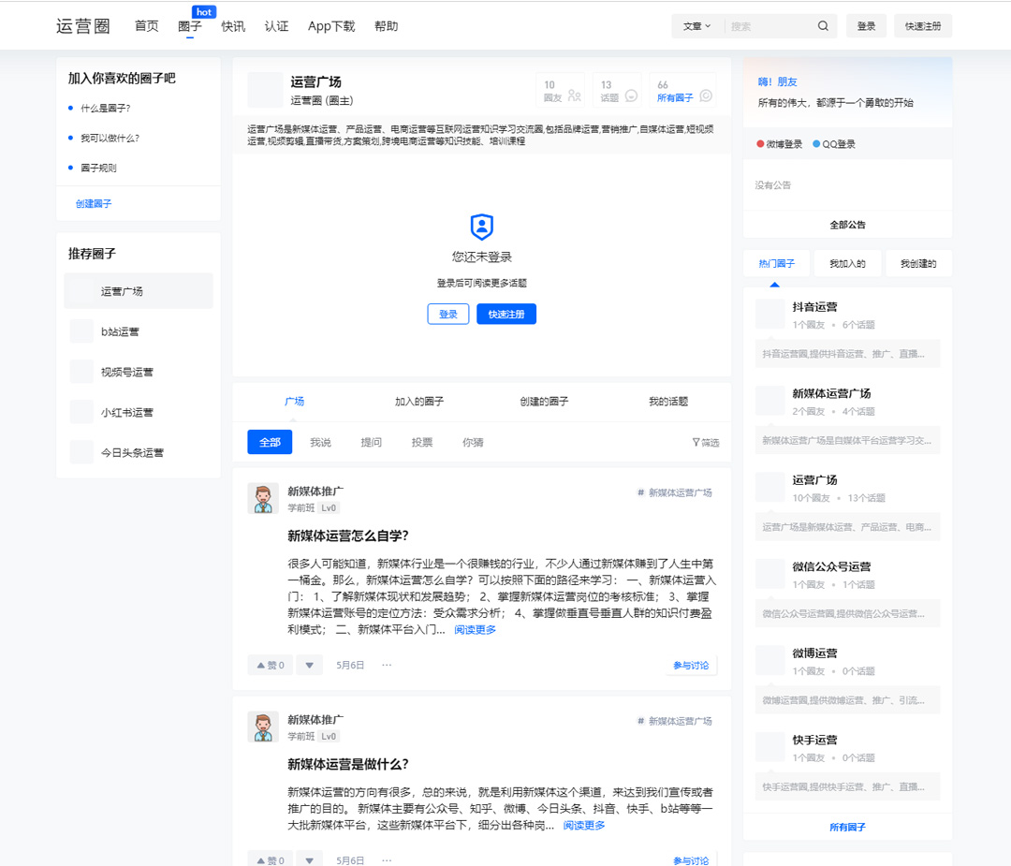Screen dimensions: 1011x866
Task: Upvote the post 新媒体运营怎么自学
Action: (270, 665)
